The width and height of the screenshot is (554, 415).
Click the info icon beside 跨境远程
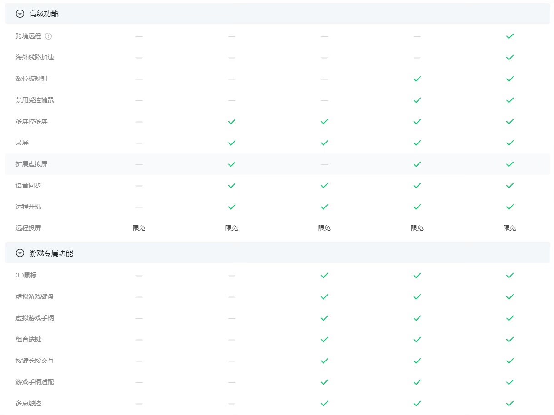point(49,36)
